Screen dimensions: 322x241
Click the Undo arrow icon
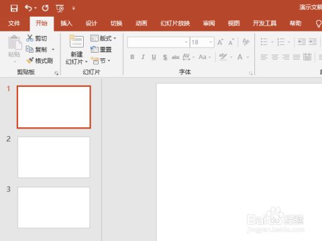(28, 8)
